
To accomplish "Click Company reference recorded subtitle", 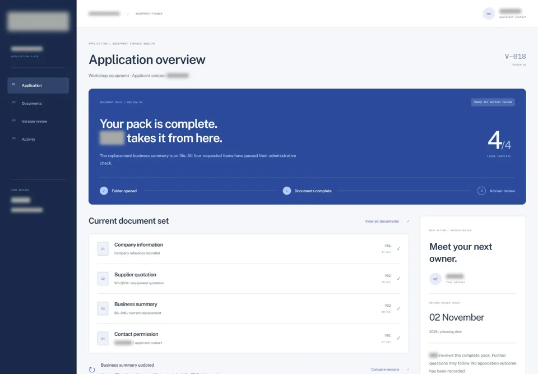I will click(x=137, y=253).
